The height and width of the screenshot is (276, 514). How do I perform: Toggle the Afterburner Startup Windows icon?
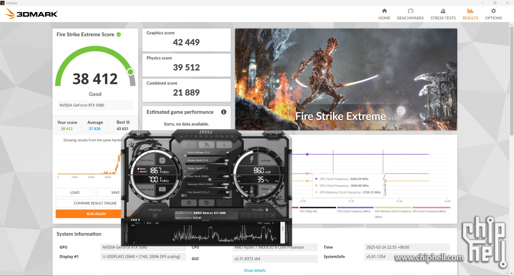point(155,216)
